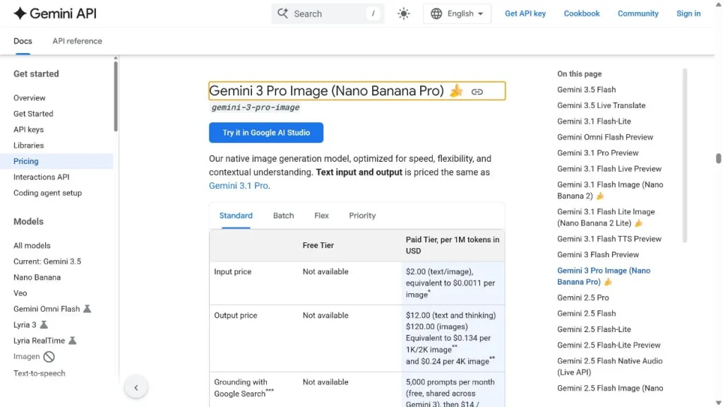723x407 pixels.
Task: Select the Flex pricing tab
Action: [x=321, y=216]
